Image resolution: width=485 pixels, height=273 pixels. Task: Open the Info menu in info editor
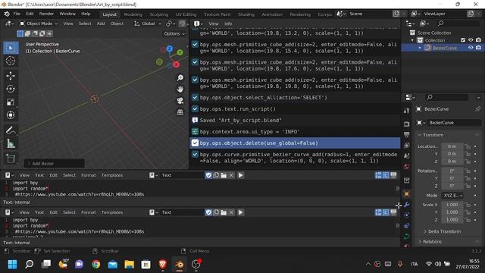pyautogui.click(x=228, y=24)
